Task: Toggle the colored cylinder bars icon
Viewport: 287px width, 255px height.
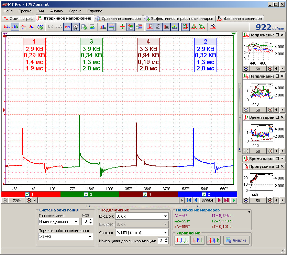Action: [174, 27]
